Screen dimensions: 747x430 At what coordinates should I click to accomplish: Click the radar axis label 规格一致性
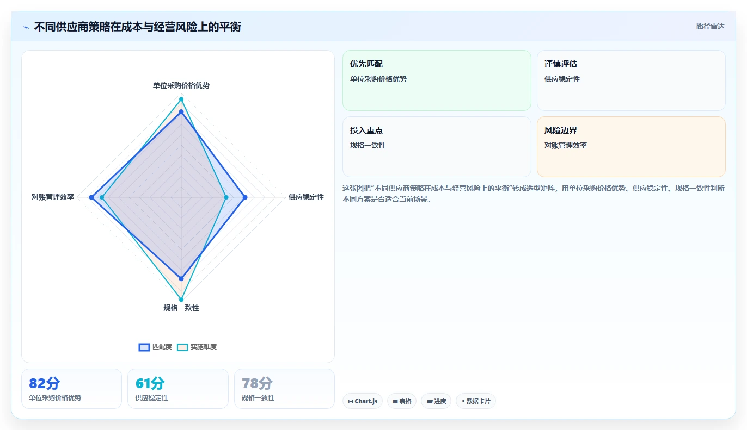[181, 308]
